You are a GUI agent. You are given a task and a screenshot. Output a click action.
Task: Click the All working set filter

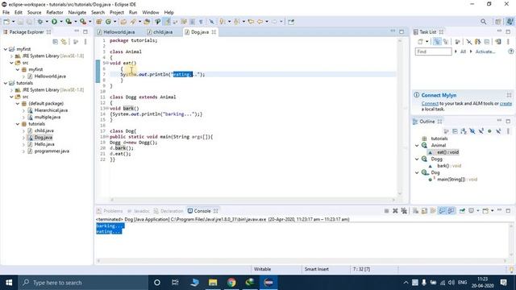click(x=463, y=52)
